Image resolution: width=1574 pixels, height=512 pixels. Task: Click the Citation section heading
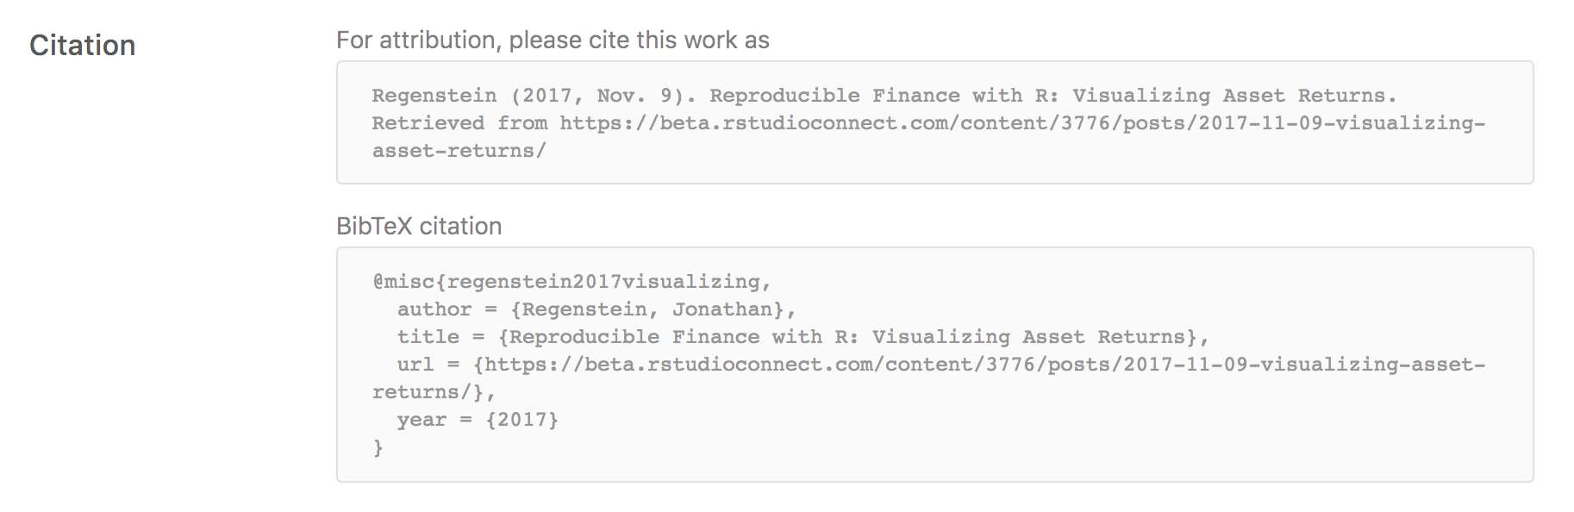pos(82,45)
